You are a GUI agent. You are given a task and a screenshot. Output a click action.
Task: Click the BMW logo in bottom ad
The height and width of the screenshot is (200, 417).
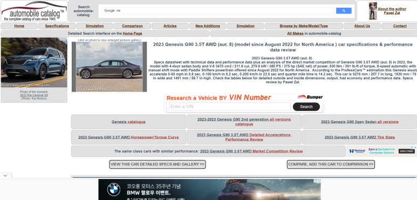point(114,190)
